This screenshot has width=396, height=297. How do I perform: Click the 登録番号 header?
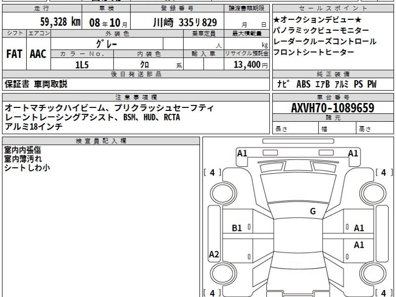pyautogui.click(x=177, y=9)
